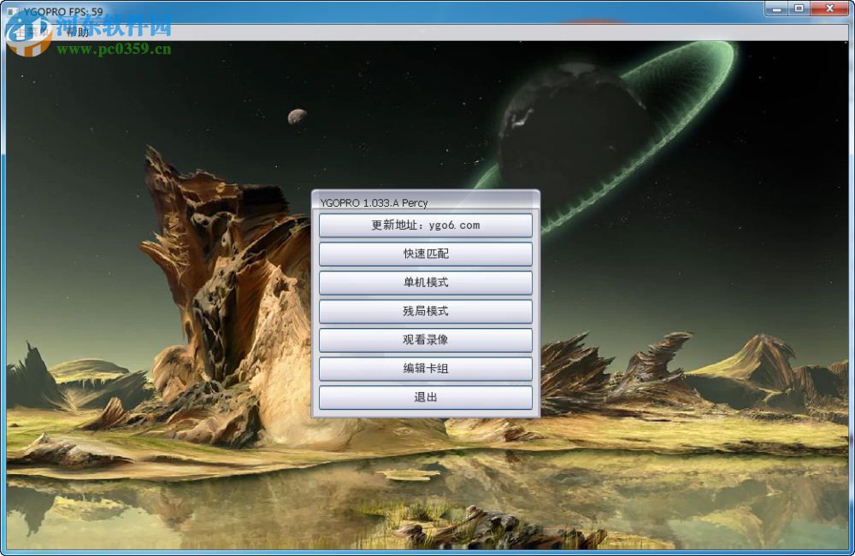Click the YGOPRO window icon in title bar
This screenshot has width=855, height=556.
12,11
